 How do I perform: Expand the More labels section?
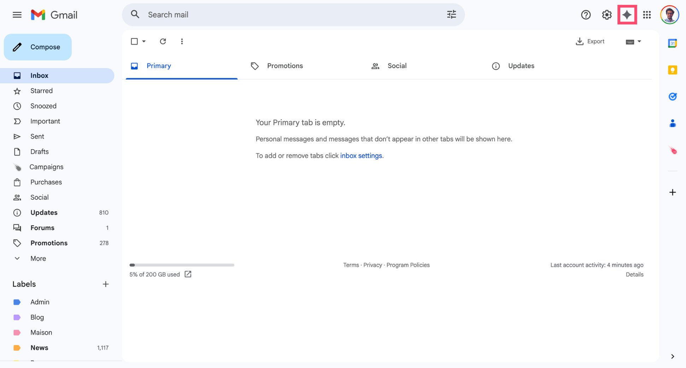[x=37, y=258]
